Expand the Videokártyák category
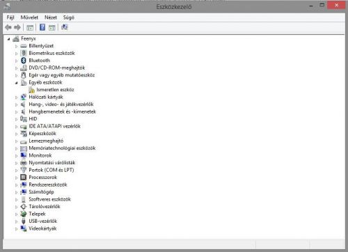Screen dimensions: 348x252 [x=16, y=229]
